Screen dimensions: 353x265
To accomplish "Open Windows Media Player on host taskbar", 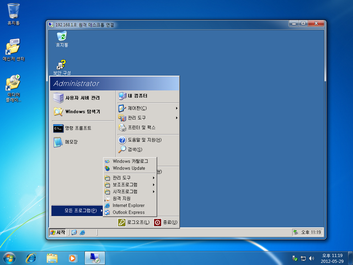I will pyautogui.click(x=73, y=258).
